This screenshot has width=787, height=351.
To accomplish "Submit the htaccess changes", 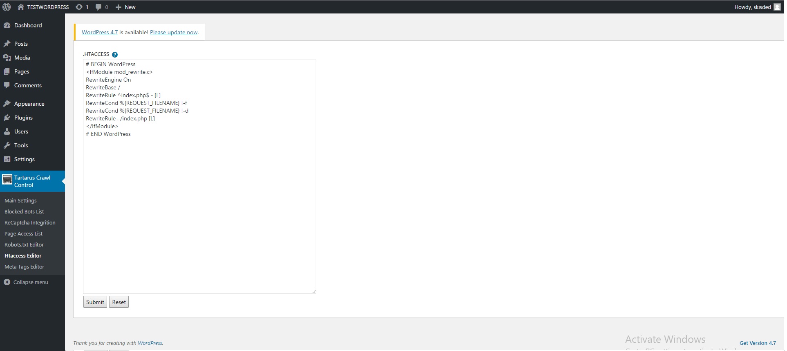I will (x=95, y=302).
